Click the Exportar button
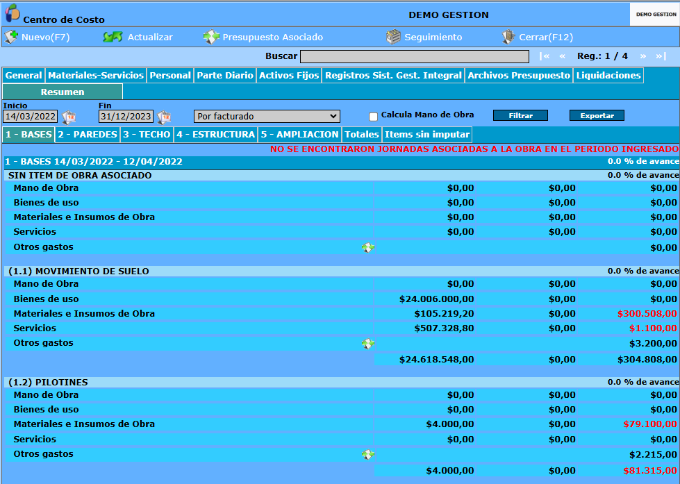Viewport: 680px width, 484px height. [x=597, y=115]
